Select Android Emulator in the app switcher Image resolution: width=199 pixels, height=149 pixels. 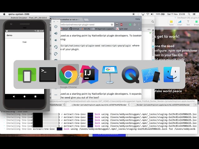(27, 75)
